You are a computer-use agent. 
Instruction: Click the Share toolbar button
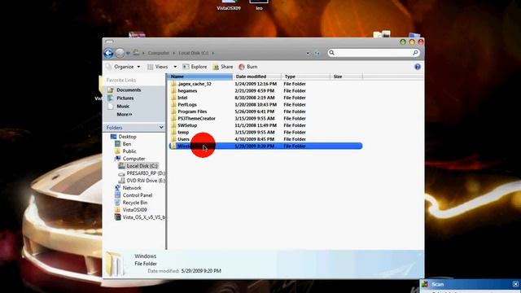click(223, 67)
